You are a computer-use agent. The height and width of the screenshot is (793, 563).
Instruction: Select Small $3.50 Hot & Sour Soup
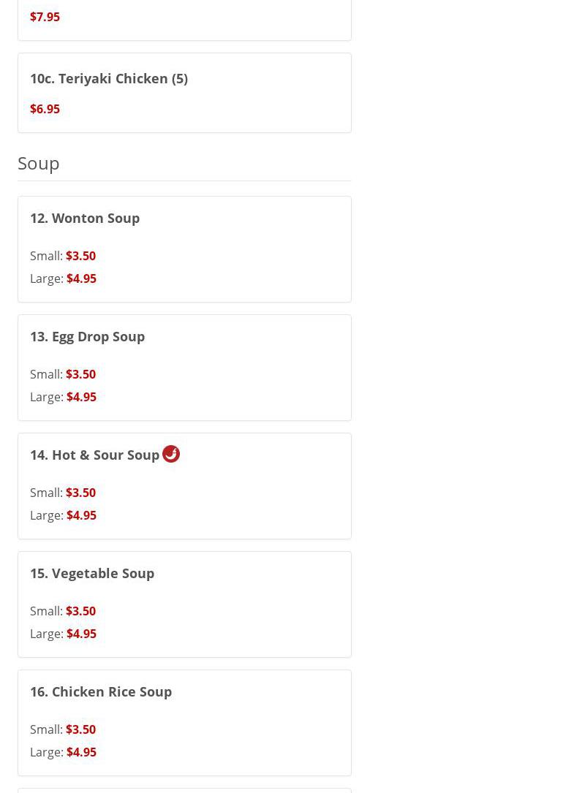(x=63, y=493)
